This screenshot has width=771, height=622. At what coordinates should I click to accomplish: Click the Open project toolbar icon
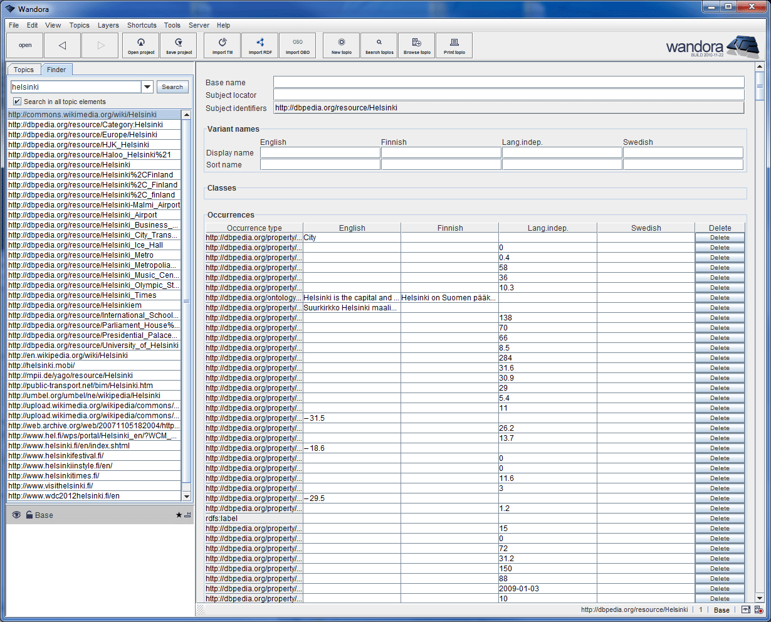(140, 45)
